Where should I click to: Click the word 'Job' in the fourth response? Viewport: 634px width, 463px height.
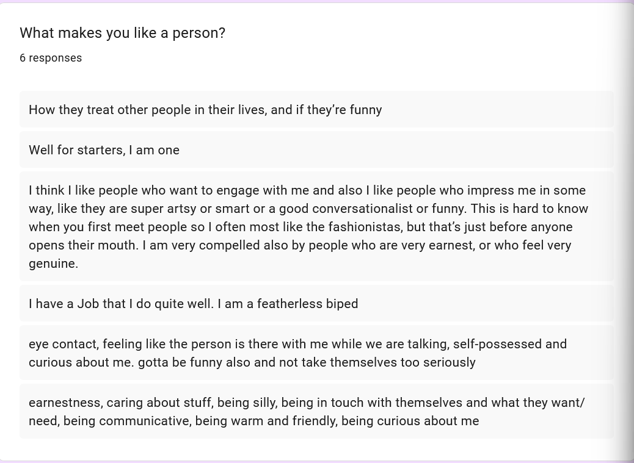click(x=88, y=304)
